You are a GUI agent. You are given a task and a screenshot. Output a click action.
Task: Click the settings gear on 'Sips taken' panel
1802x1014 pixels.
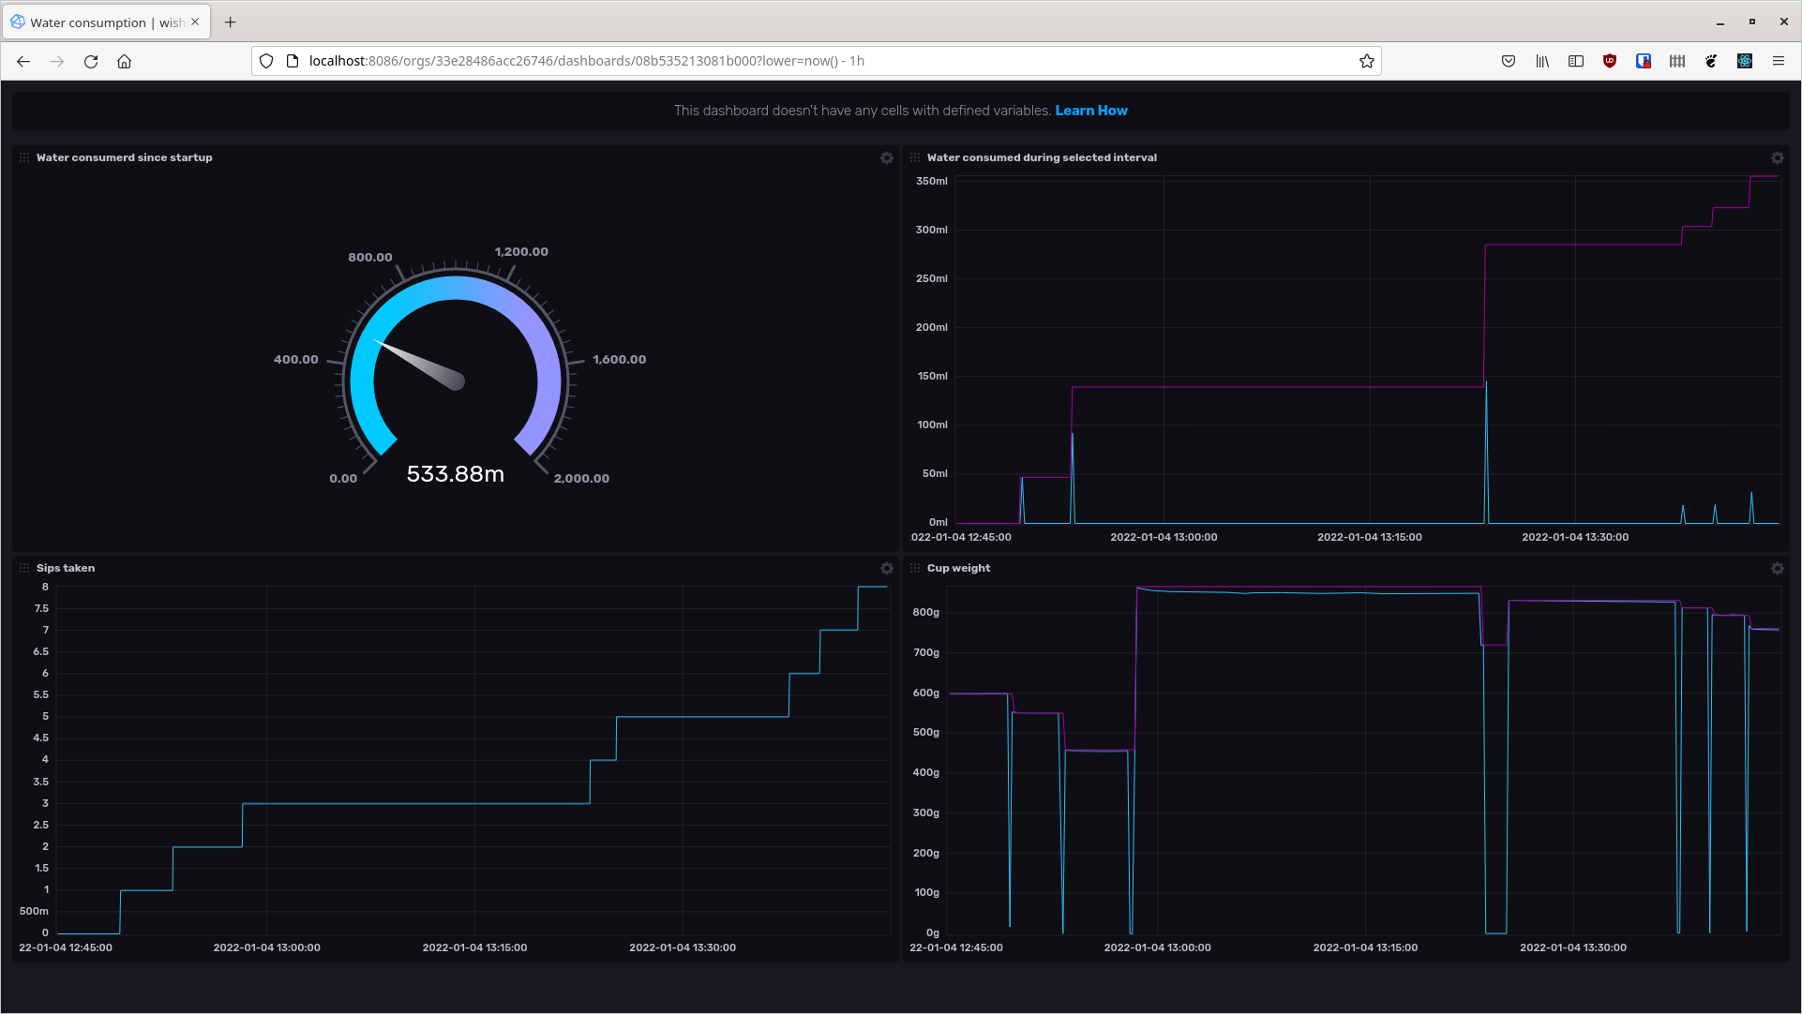886,568
